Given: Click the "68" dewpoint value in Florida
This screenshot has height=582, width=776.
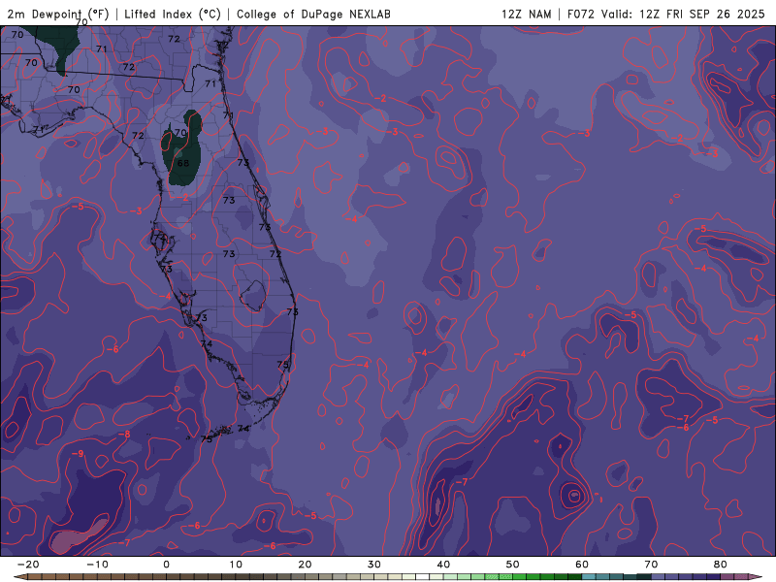Looking at the screenshot, I should 183,163.
